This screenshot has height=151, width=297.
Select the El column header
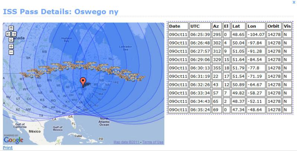point(226,26)
